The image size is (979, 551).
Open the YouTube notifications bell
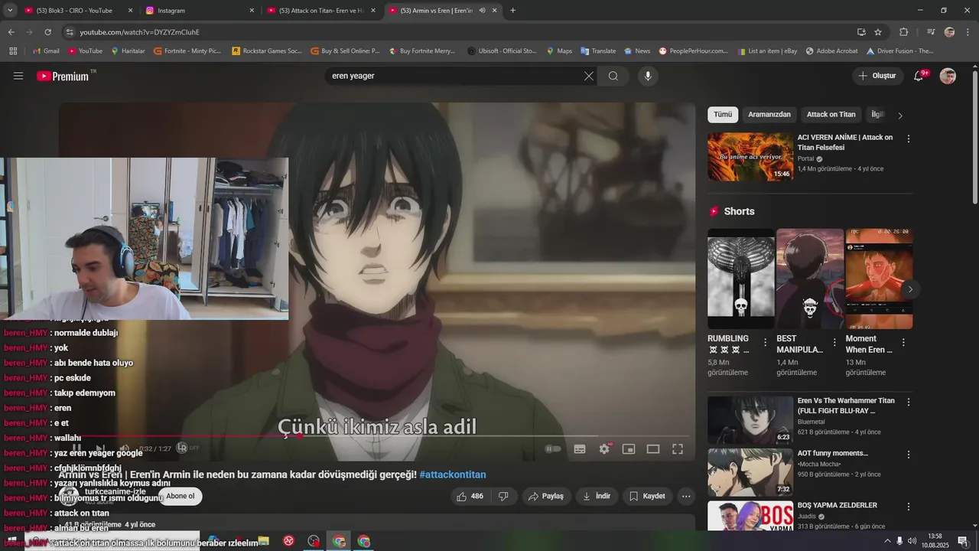pos(919,76)
